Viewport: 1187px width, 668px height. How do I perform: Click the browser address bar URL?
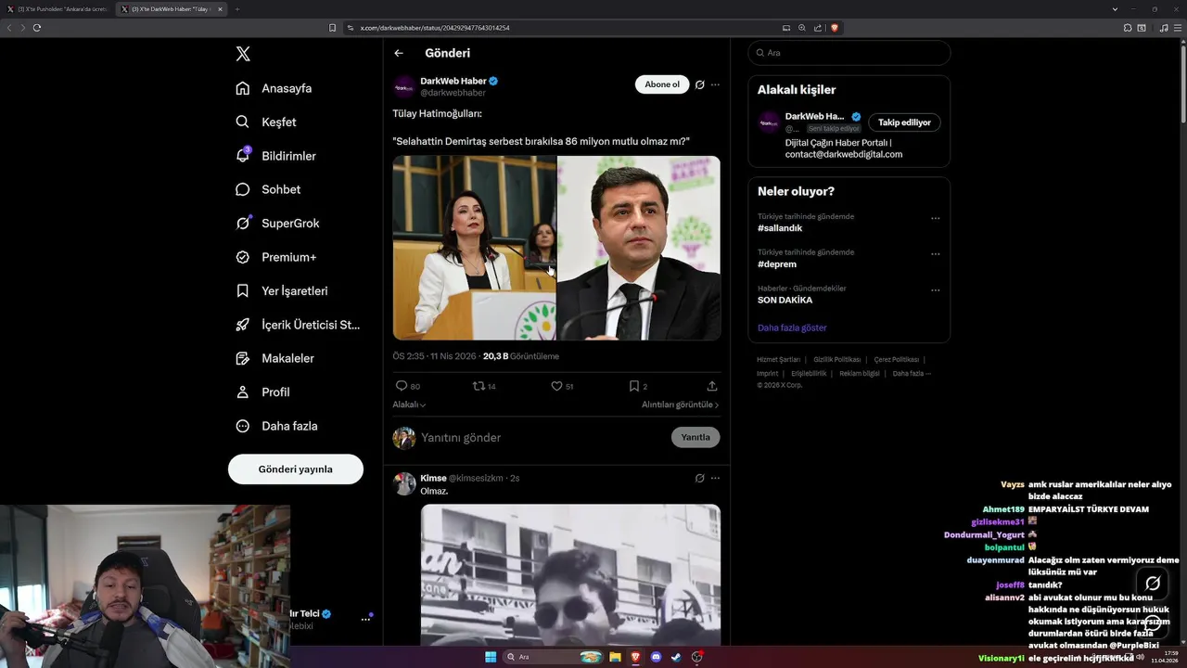click(x=435, y=28)
